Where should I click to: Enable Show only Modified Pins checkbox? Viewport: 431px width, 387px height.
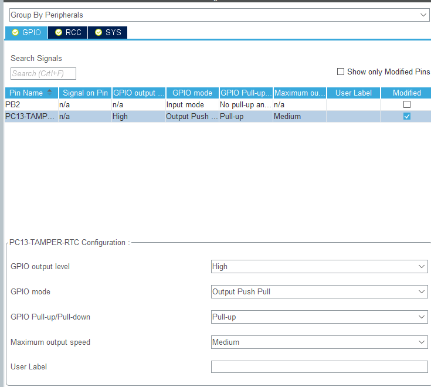[341, 72]
